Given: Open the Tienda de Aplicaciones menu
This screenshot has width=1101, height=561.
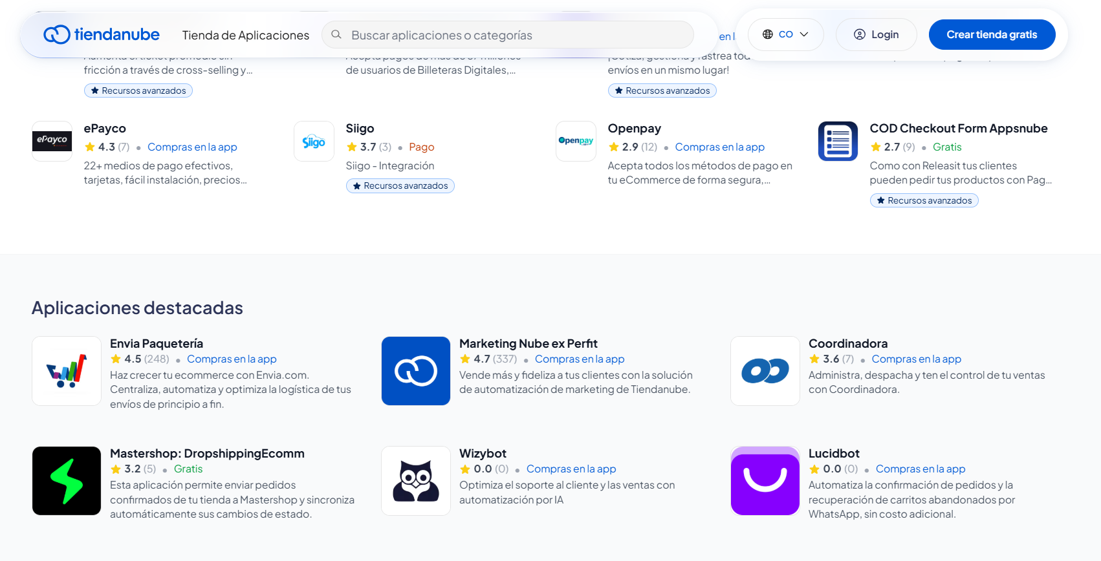Looking at the screenshot, I should [246, 35].
